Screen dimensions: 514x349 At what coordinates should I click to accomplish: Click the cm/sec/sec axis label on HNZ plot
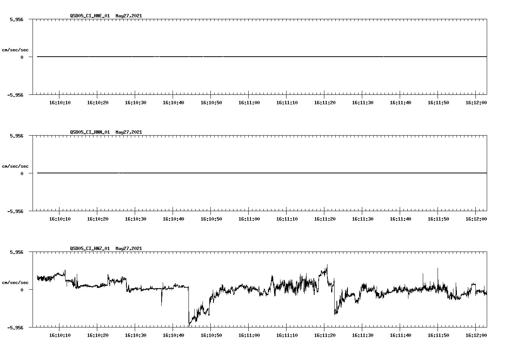(15, 282)
